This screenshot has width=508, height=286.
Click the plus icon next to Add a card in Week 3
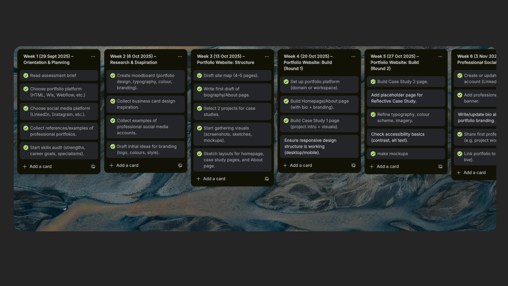[198, 179]
